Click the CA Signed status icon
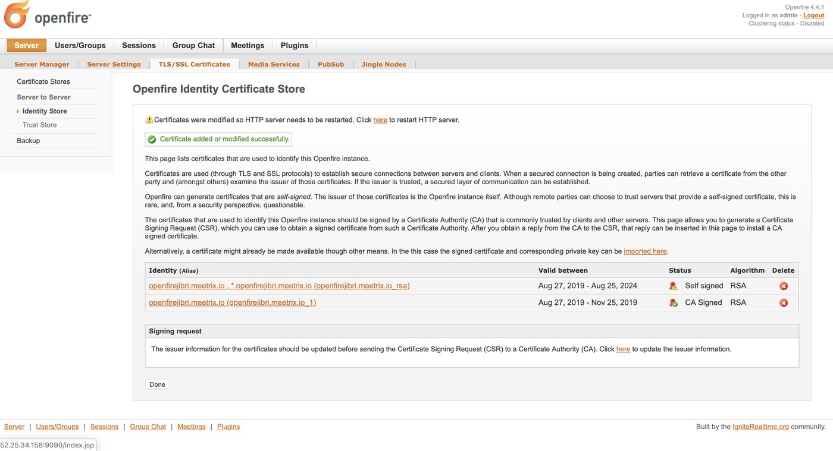 click(673, 302)
